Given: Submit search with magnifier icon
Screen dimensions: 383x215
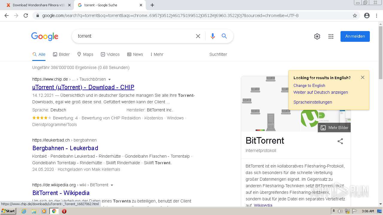Looking at the screenshot, I should click(224, 36).
